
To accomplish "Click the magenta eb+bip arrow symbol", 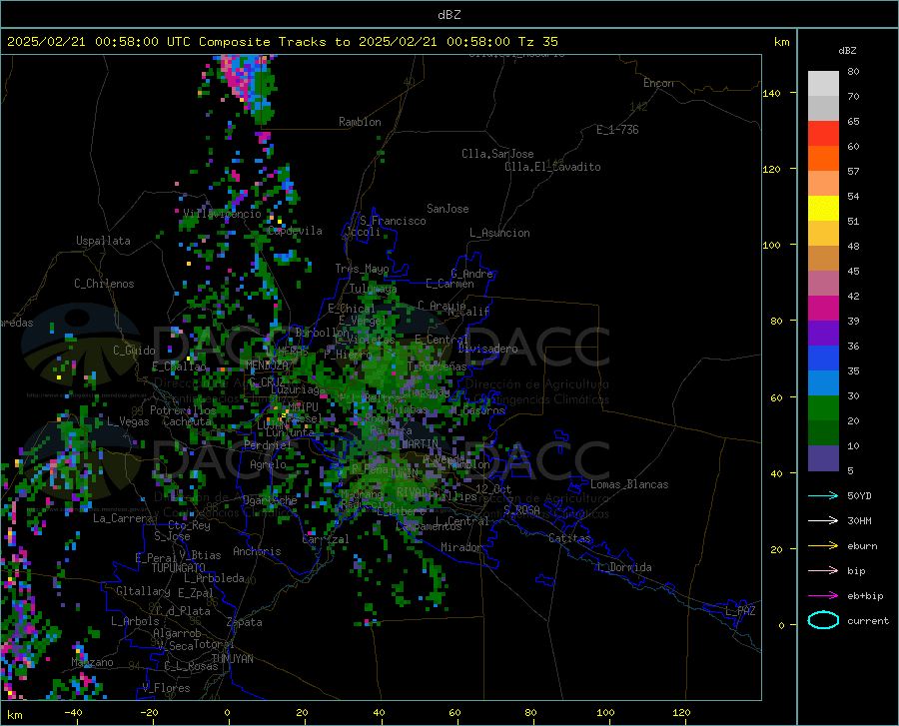I will coord(823,596).
